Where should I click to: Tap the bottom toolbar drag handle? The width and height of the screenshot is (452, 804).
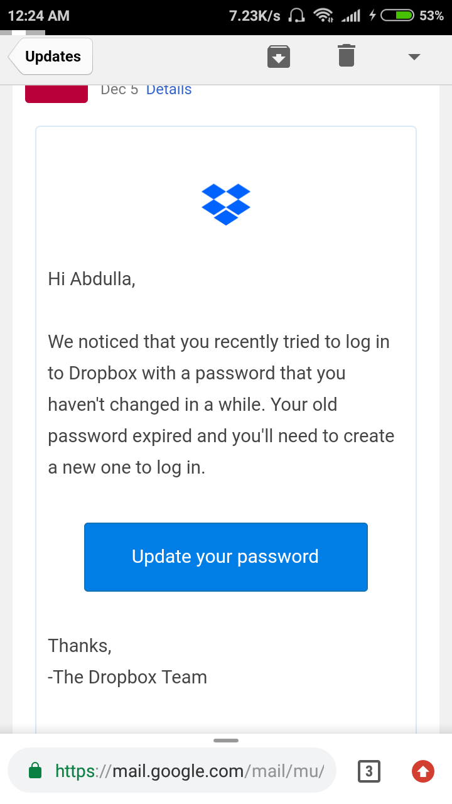click(226, 741)
